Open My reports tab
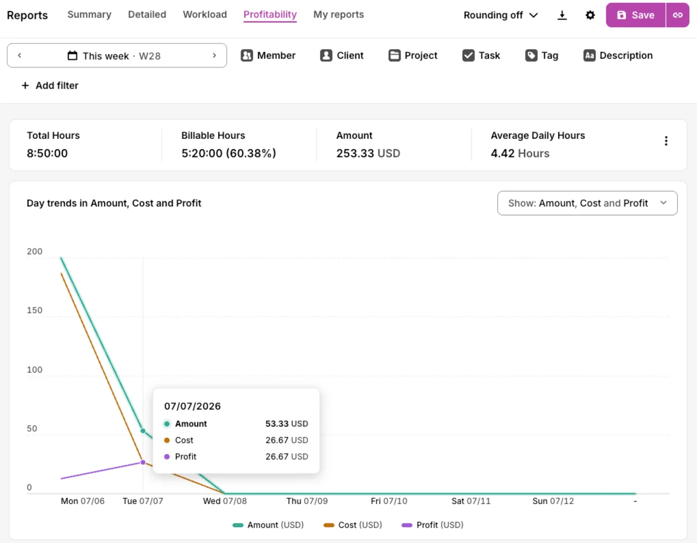 coord(339,15)
